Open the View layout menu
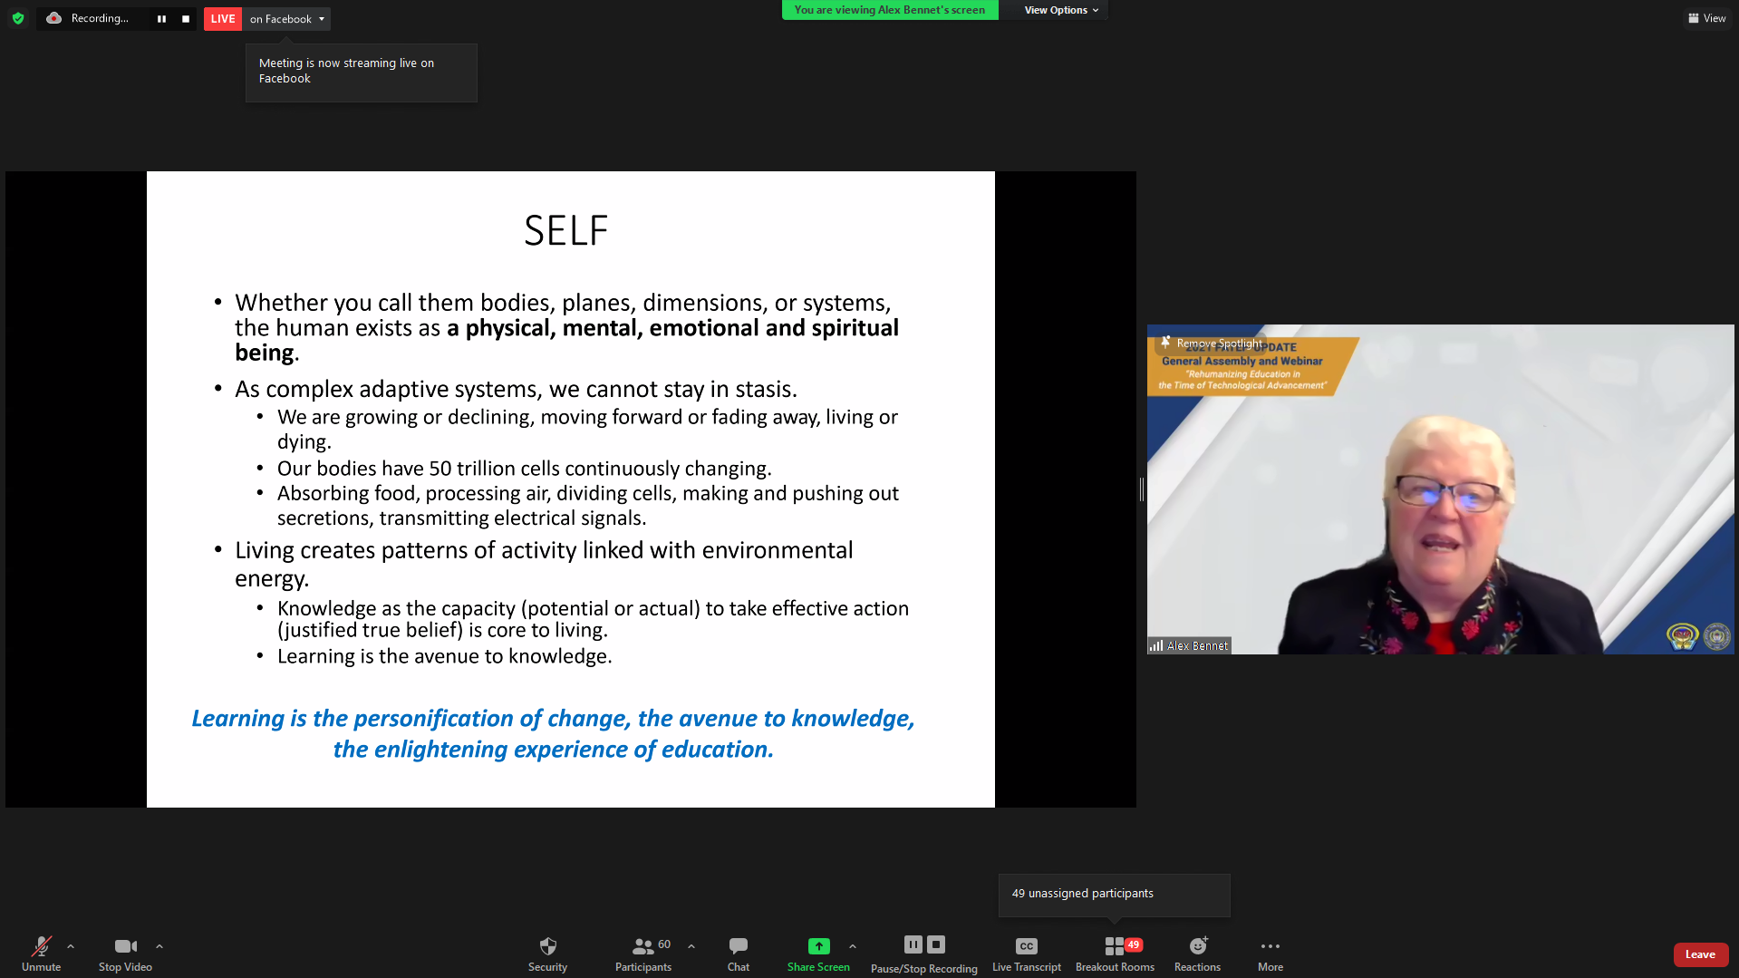 [x=1706, y=18]
